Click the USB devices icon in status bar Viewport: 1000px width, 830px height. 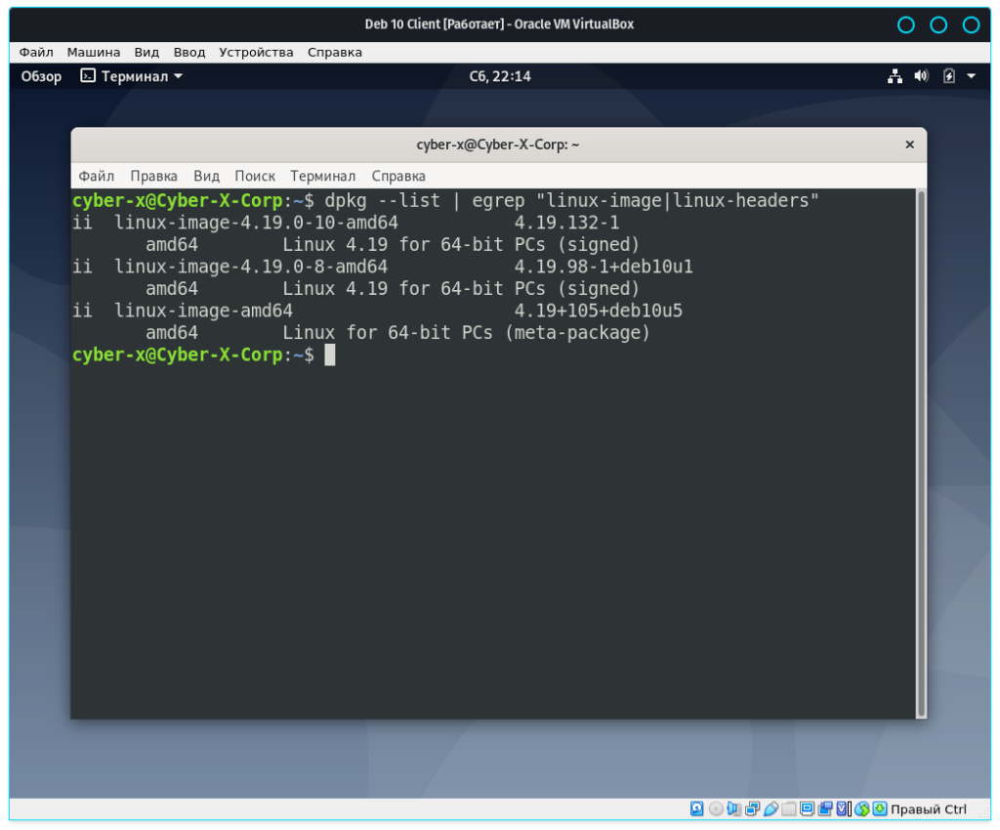click(x=771, y=809)
